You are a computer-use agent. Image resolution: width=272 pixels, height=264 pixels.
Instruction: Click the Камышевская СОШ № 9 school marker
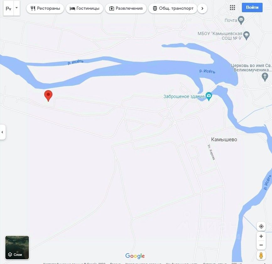246,35
